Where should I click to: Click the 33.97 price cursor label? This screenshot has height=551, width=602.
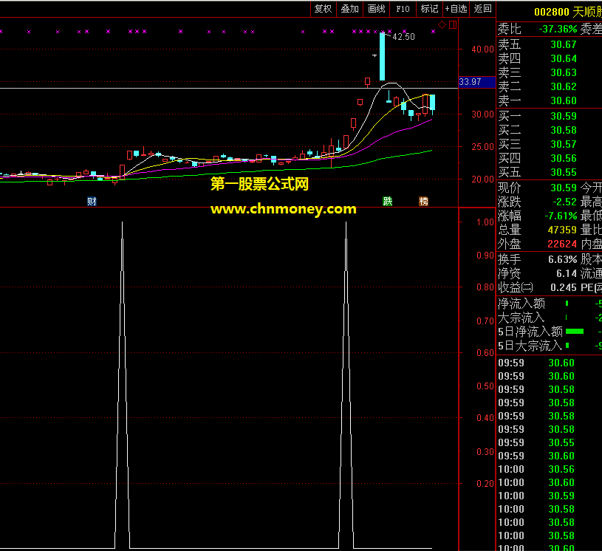477,82
